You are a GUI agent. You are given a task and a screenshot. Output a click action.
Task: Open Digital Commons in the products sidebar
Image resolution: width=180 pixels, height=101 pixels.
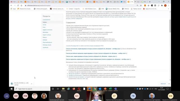click(x=48, y=30)
